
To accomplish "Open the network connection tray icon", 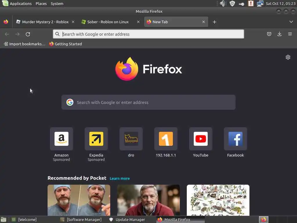I will coord(260,3).
